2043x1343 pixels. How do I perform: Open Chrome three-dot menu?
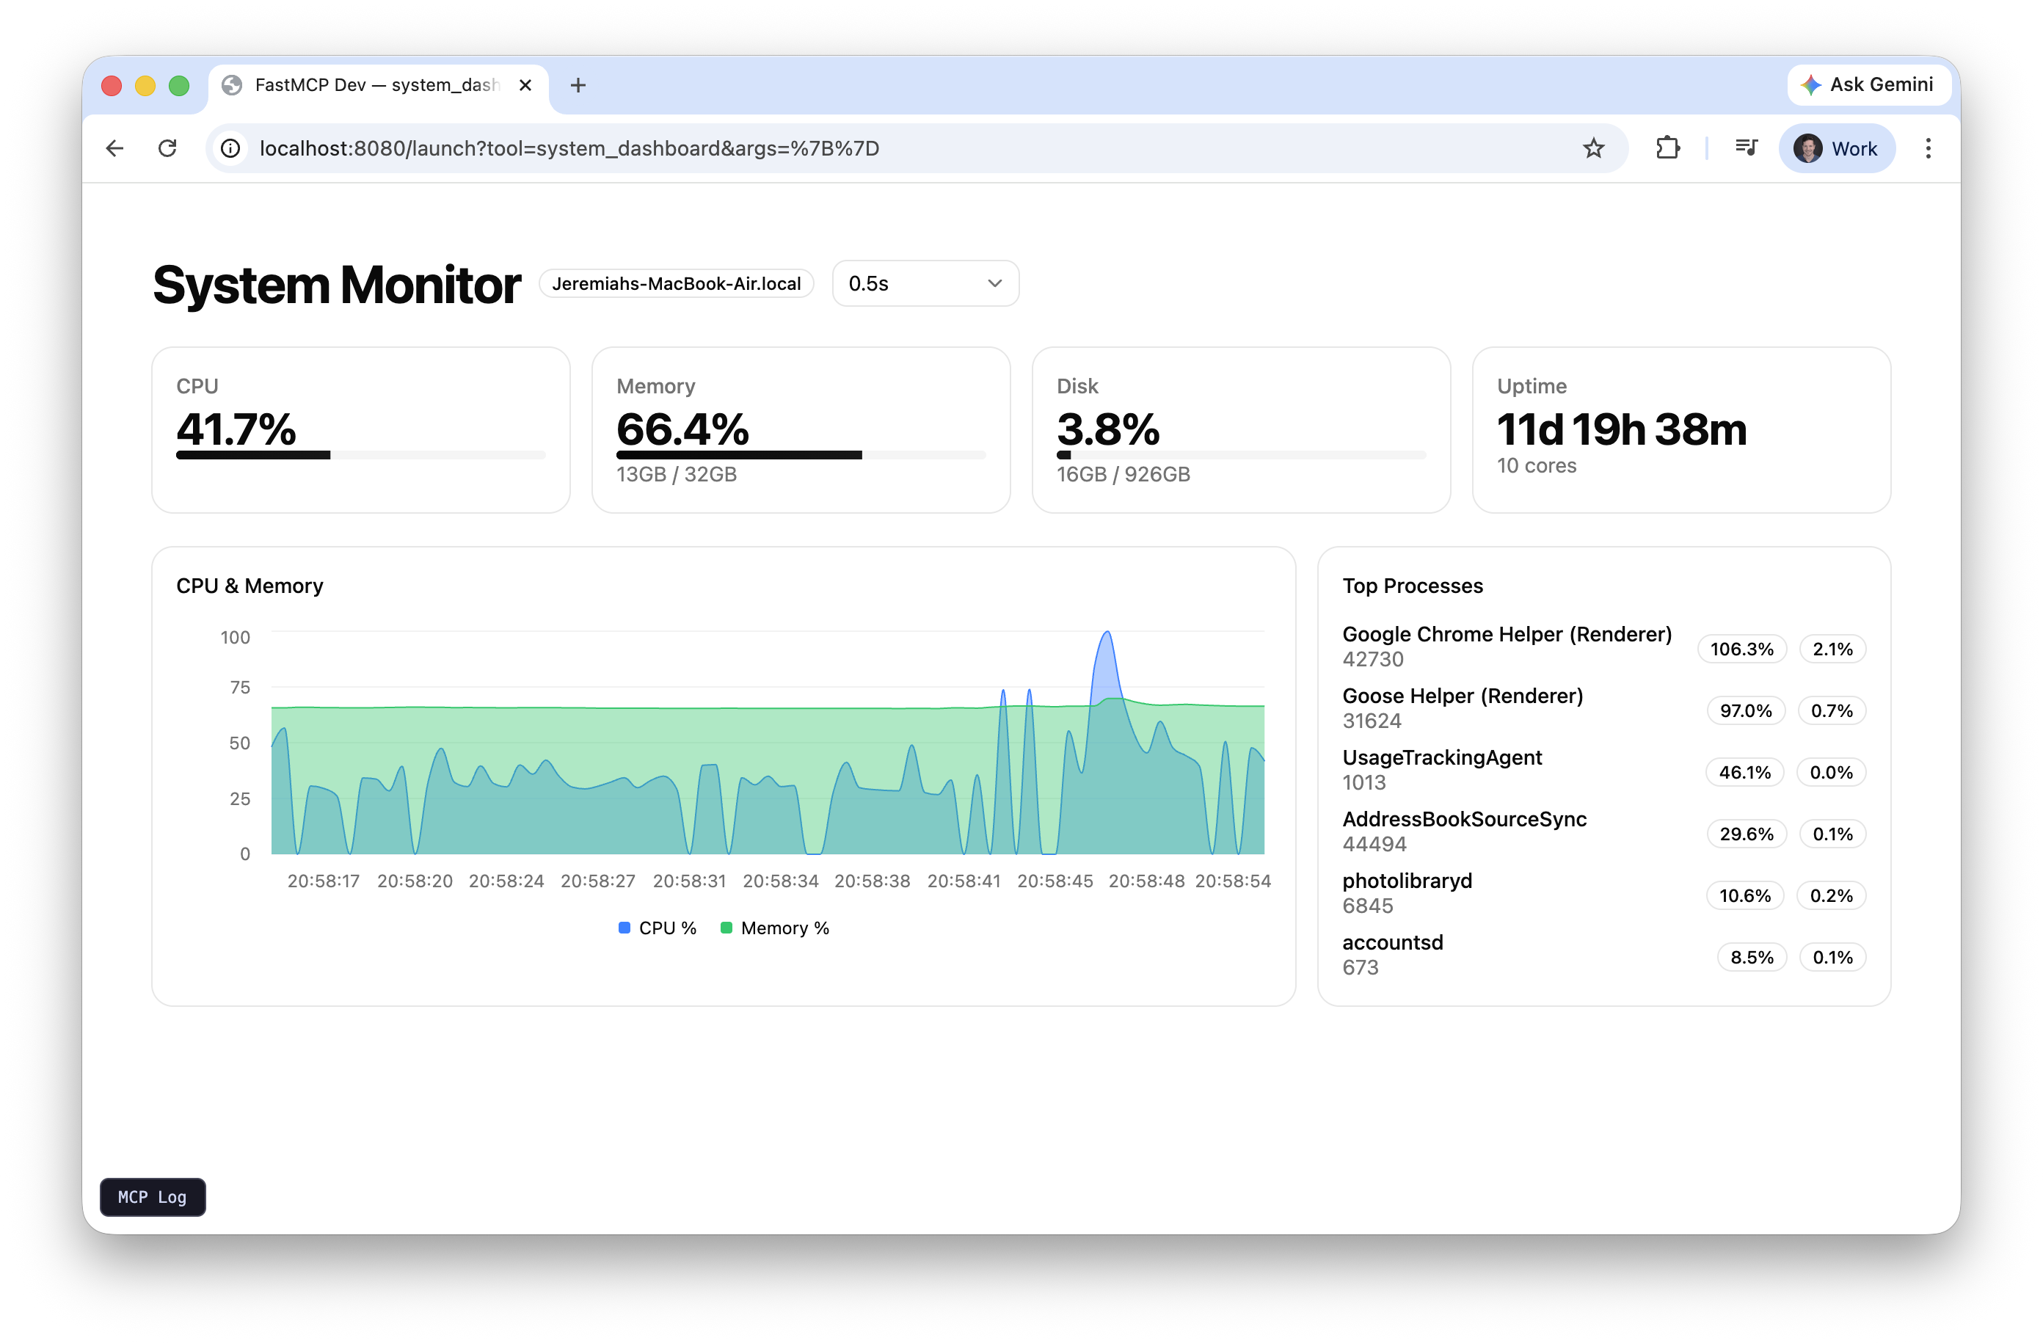coord(1928,148)
